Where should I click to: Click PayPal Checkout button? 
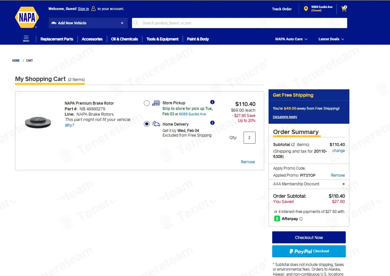309,251
